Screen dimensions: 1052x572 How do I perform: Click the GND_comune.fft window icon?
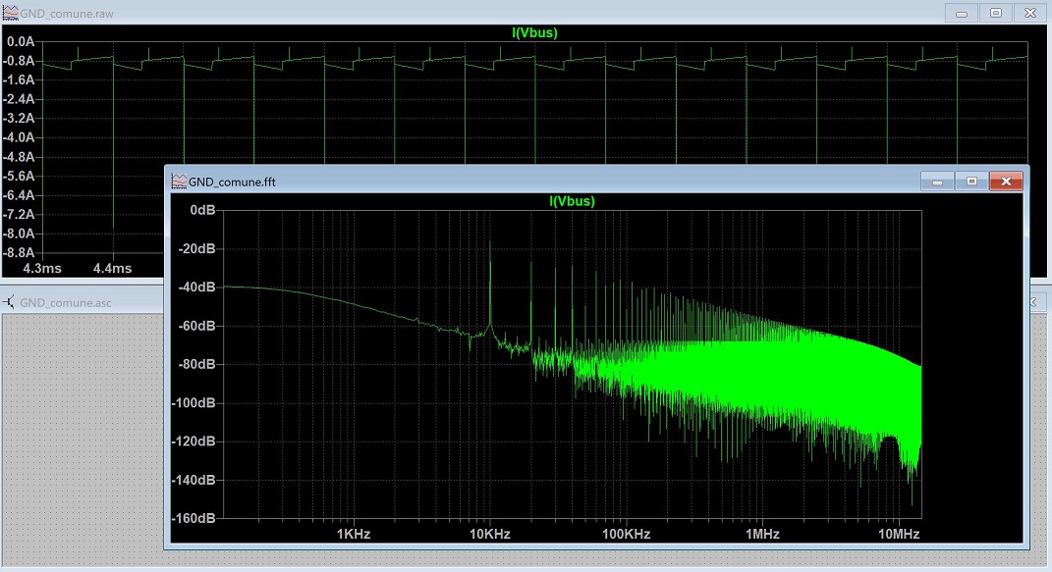[179, 182]
